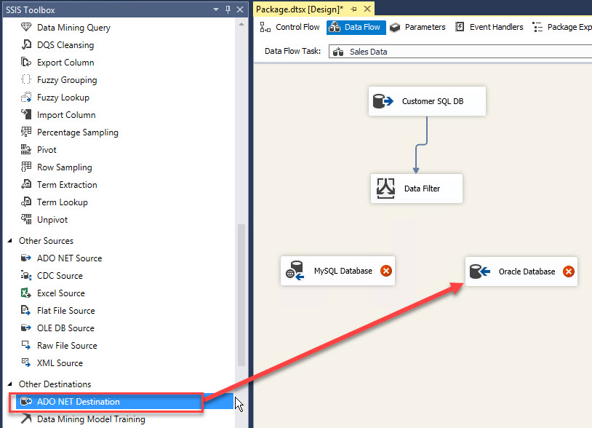Collapse the Other Destinations group

coord(10,384)
